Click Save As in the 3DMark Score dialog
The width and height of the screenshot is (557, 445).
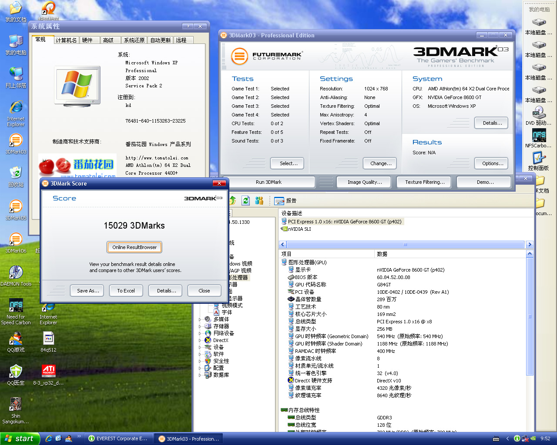(x=87, y=291)
